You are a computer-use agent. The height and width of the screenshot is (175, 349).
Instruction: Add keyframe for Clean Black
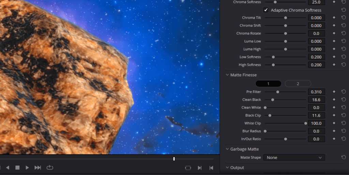(334, 99)
